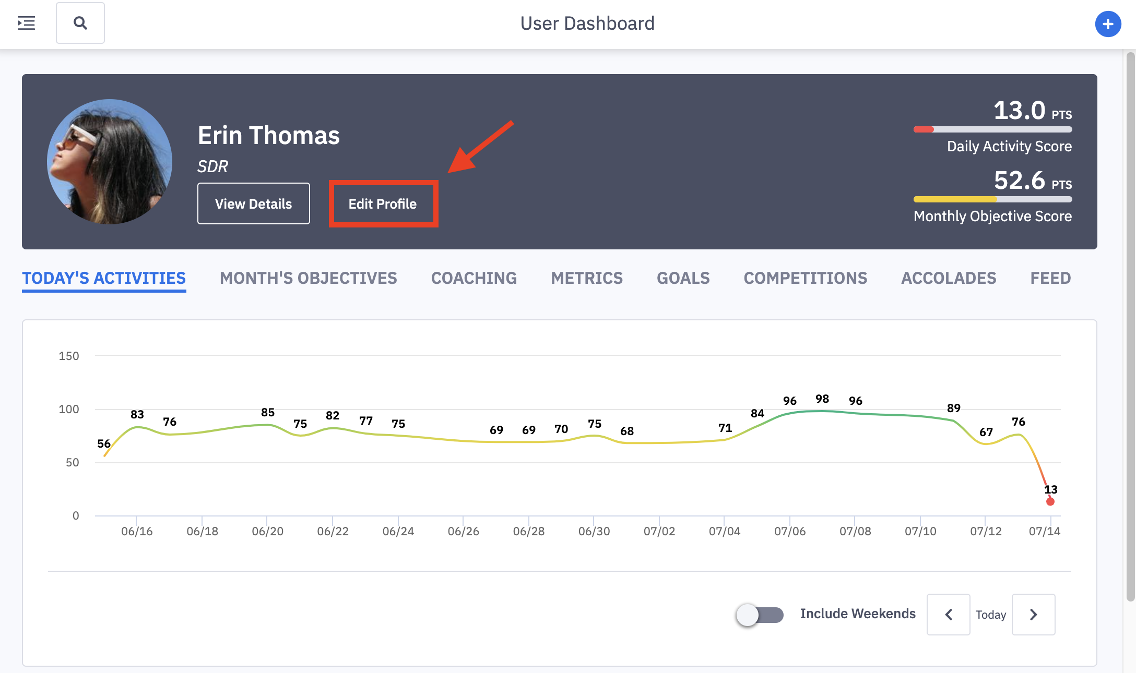Image resolution: width=1136 pixels, height=673 pixels.
Task: Click the search magnifier icon
Action: point(80,23)
